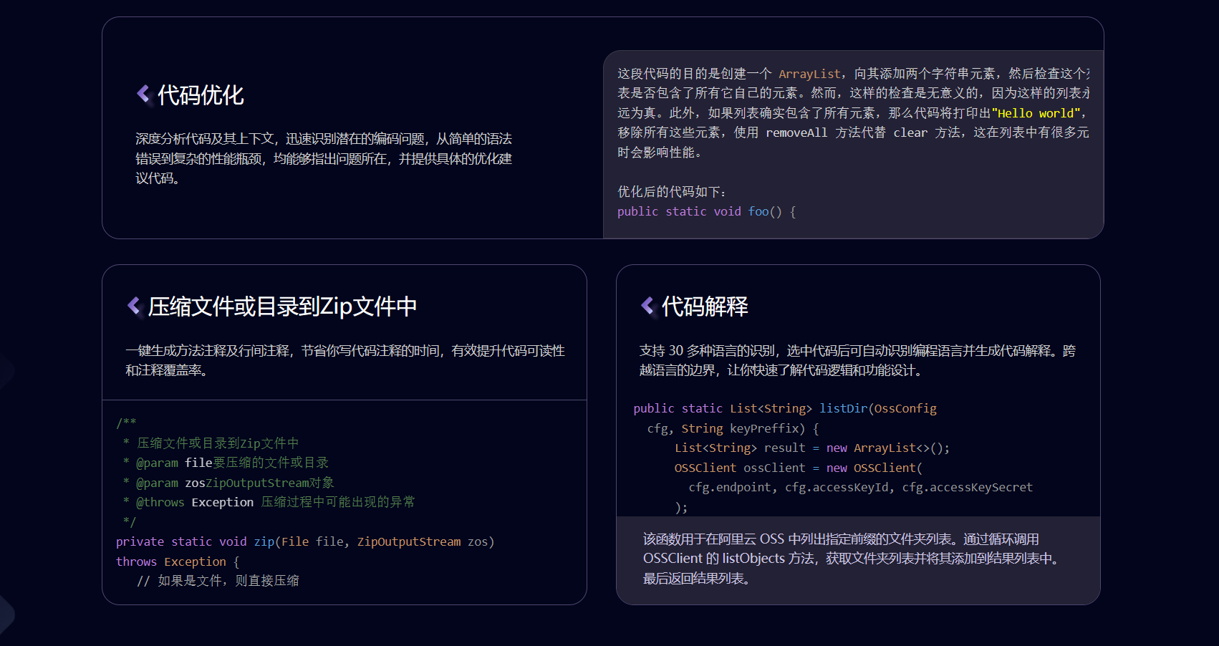Click the 支持 30 多种语言 description text
Image resolution: width=1219 pixels, height=646 pixels.
click(857, 360)
